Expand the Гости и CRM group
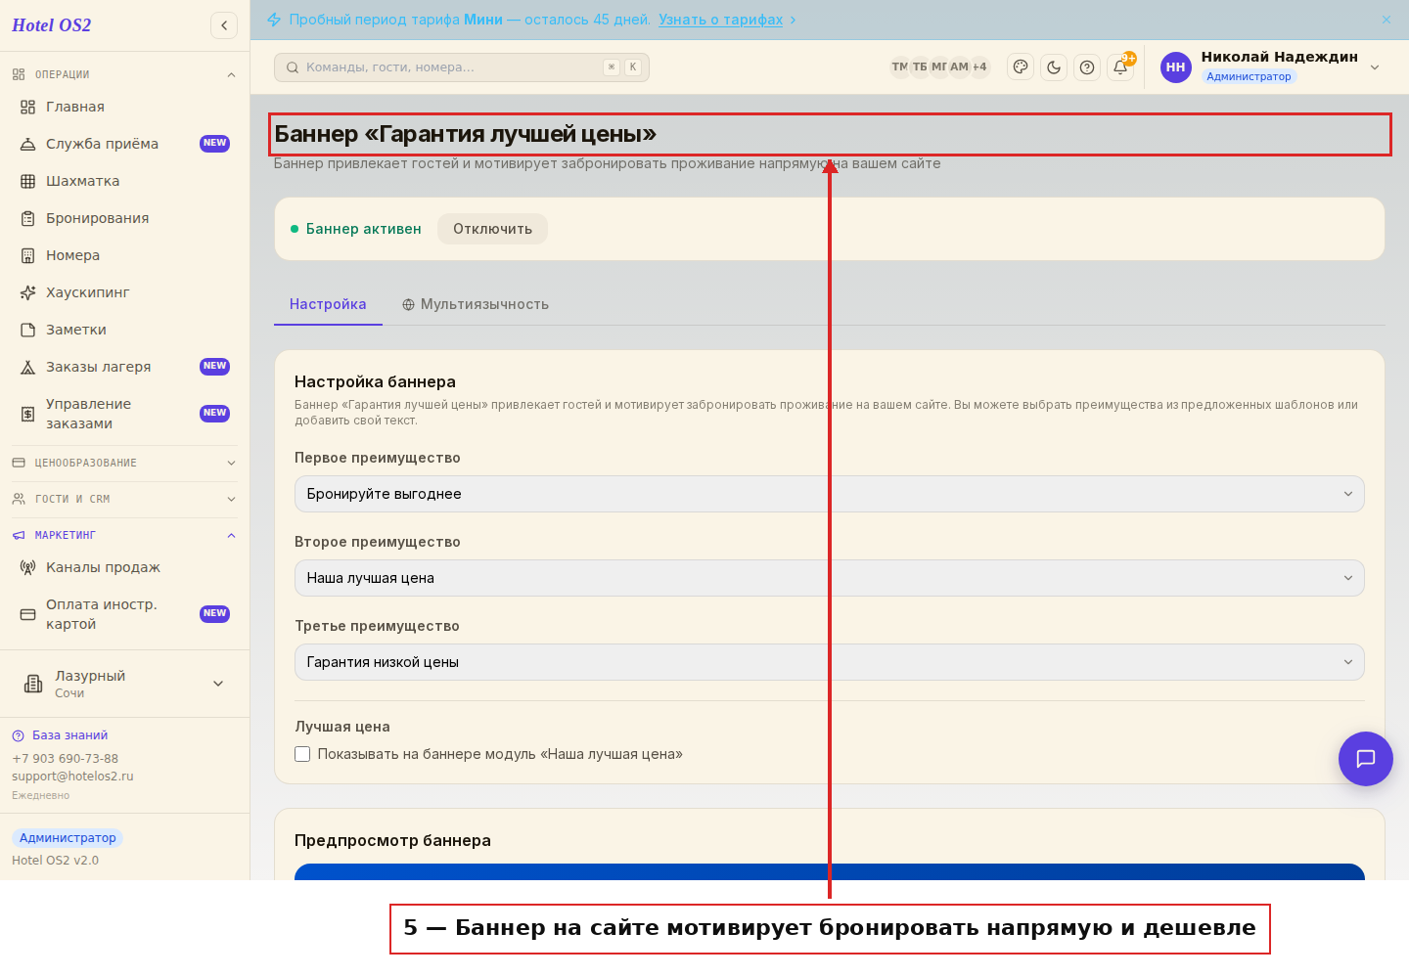Viewport: 1409px width, 977px height. 124,499
